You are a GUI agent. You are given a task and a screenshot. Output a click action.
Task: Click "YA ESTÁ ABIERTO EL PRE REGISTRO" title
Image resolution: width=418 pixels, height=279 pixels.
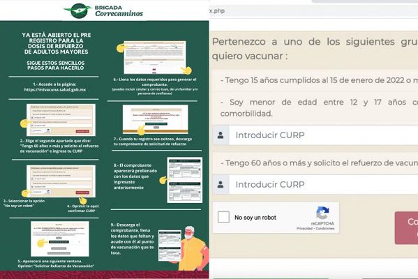coord(57,43)
